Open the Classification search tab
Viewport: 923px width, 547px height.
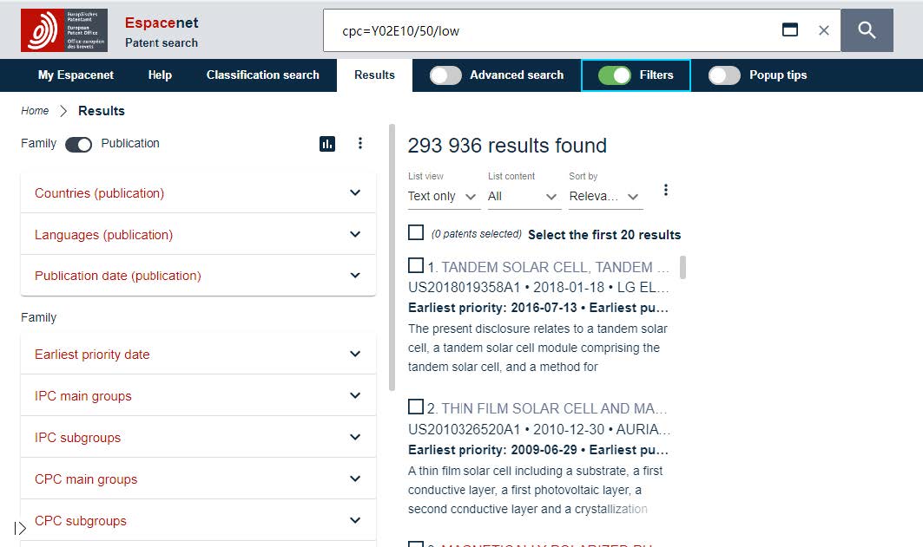pos(262,75)
